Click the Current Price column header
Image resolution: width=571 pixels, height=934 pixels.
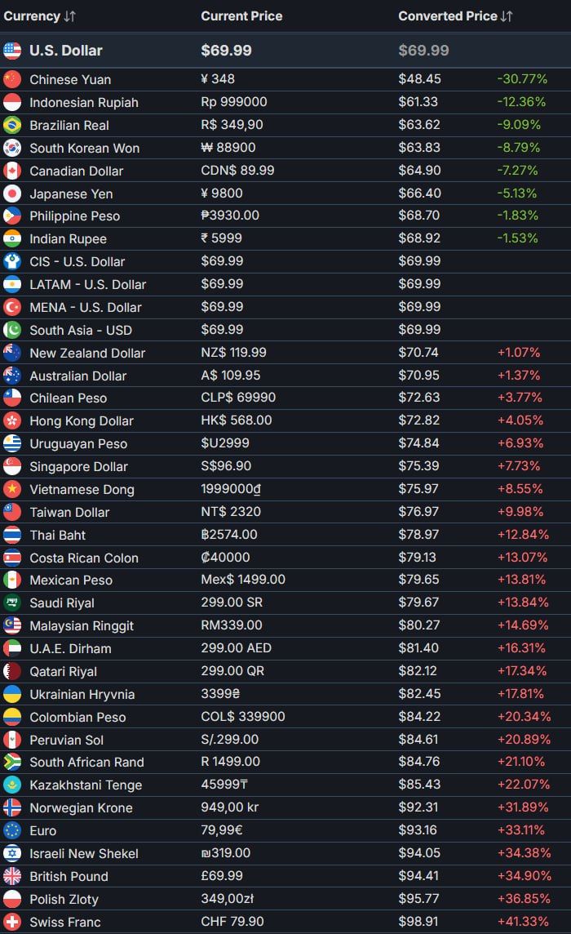coord(241,16)
